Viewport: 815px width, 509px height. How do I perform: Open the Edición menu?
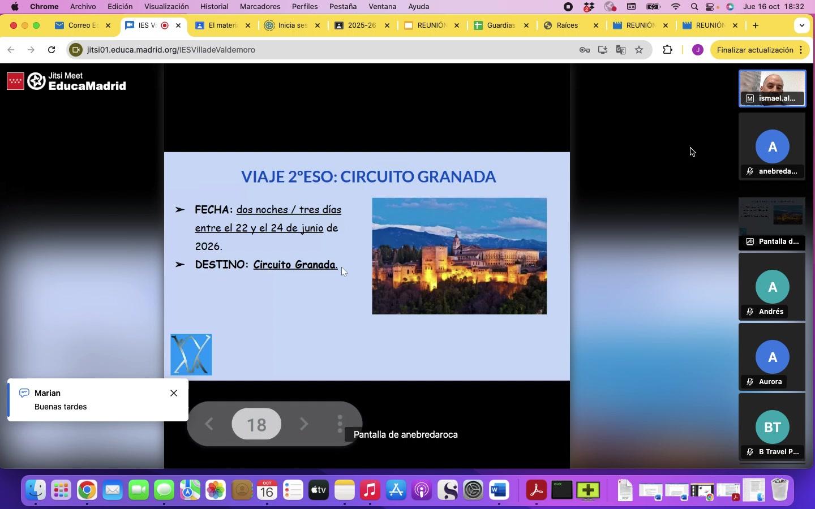coord(120,7)
